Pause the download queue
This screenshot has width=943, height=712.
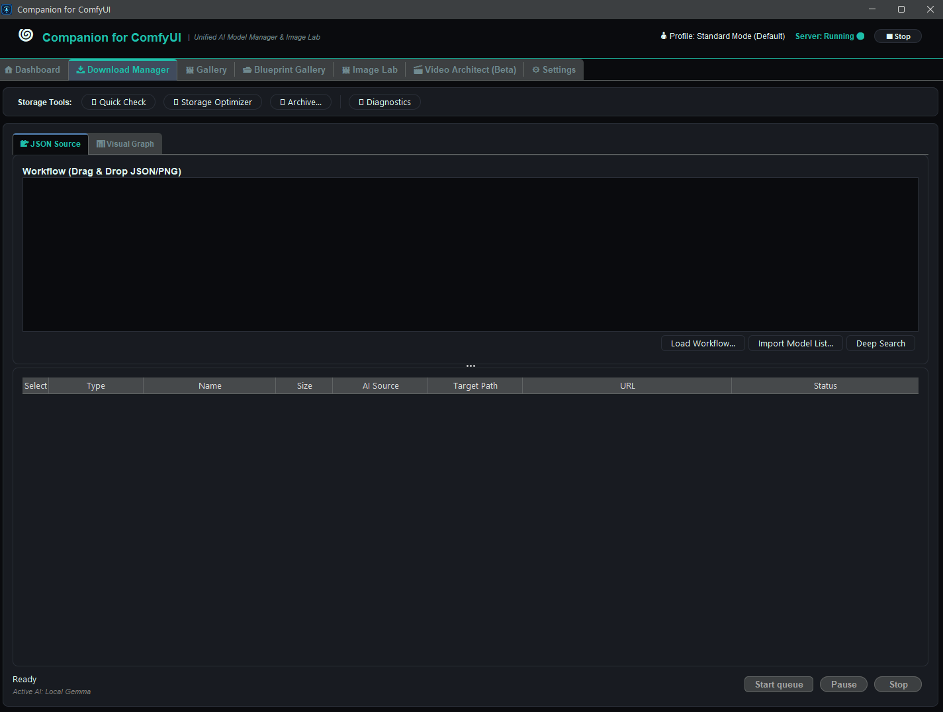coord(844,684)
